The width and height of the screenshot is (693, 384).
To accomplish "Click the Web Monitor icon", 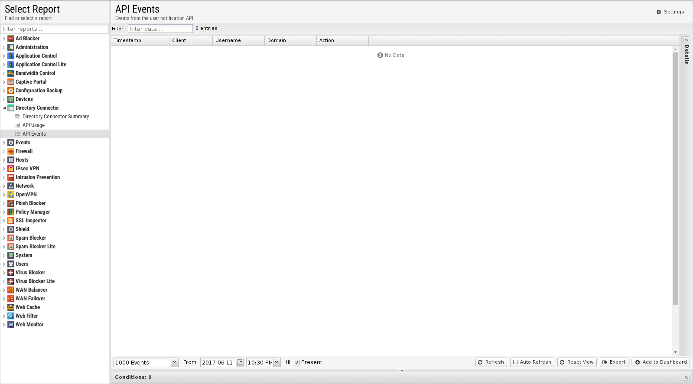I will pyautogui.click(x=11, y=325).
